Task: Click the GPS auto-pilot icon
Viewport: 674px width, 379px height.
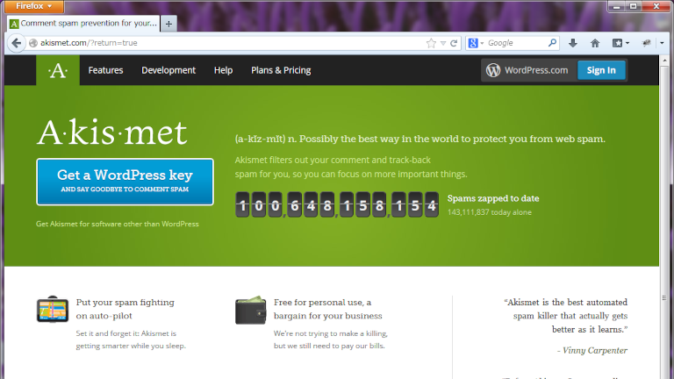Action: click(x=53, y=309)
